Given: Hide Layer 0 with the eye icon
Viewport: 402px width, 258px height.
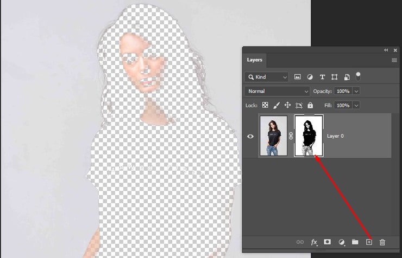Looking at the screenshot, I should click(250, 136).
